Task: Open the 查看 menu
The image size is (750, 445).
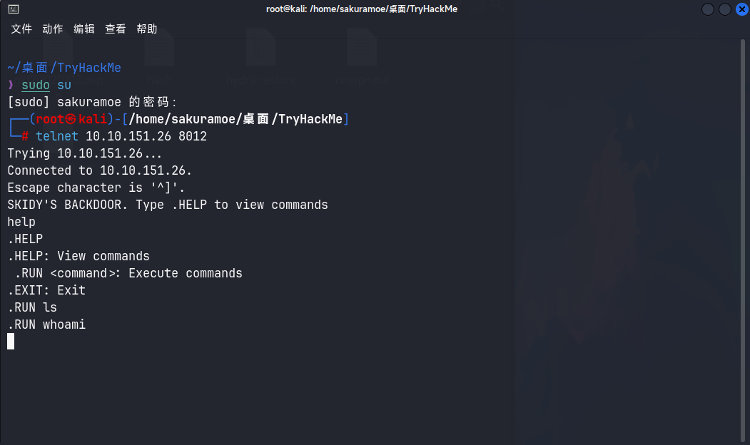Action: click(116, 29)
